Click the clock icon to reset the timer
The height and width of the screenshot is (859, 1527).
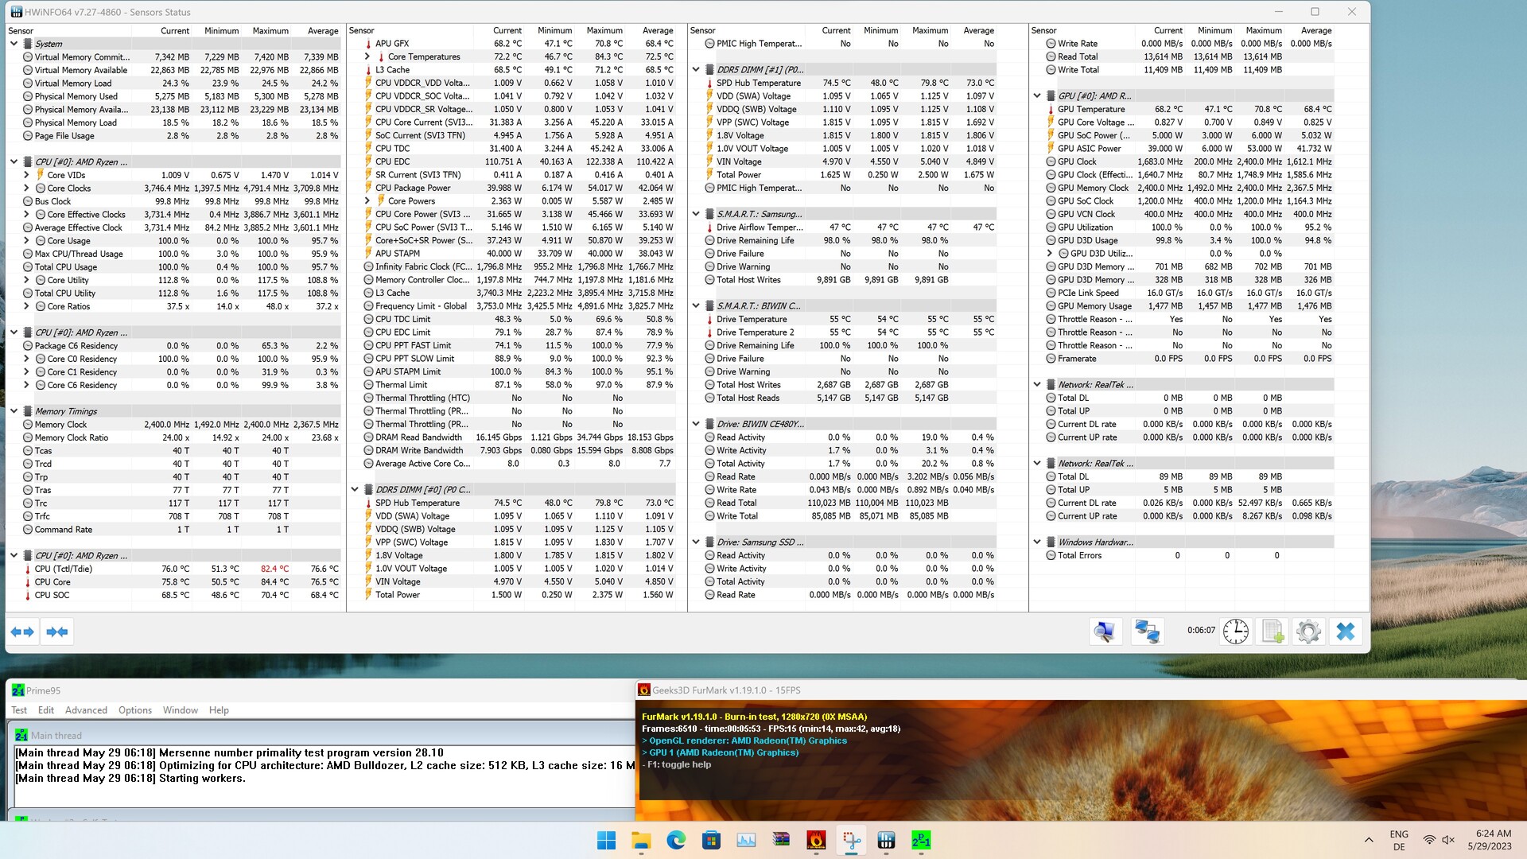pos(1235,632)
